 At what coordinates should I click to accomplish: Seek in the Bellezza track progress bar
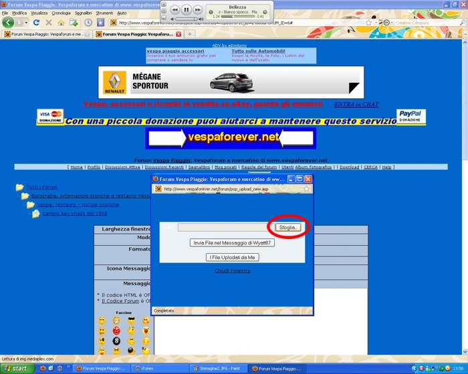click(237, 17)
